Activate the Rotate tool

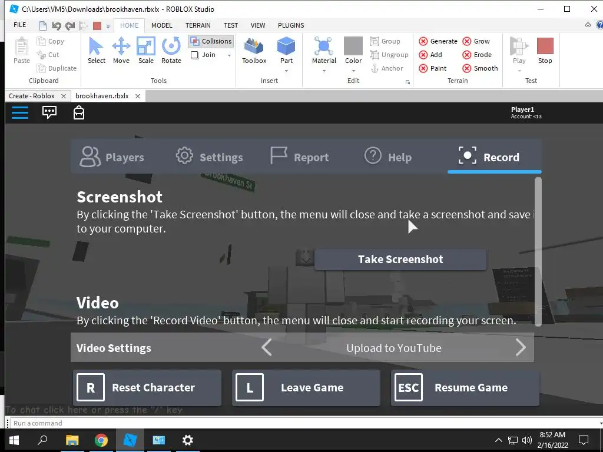(171, 51)
